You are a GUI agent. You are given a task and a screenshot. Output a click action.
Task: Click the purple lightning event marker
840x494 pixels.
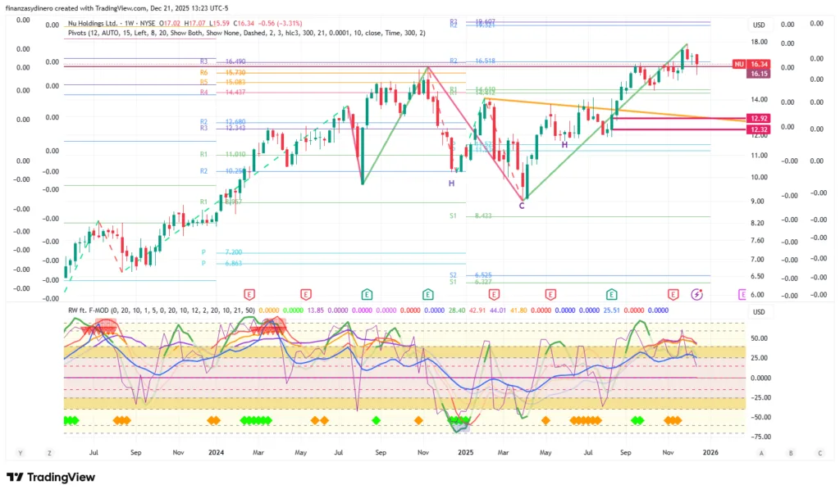tap(697, 293)
